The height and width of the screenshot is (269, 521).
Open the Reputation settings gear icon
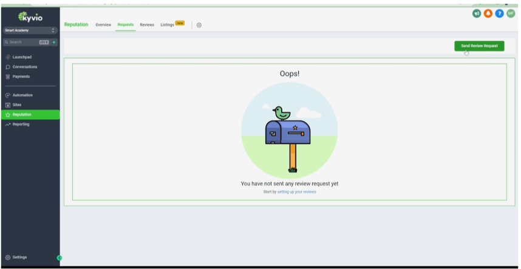[199, 25]
